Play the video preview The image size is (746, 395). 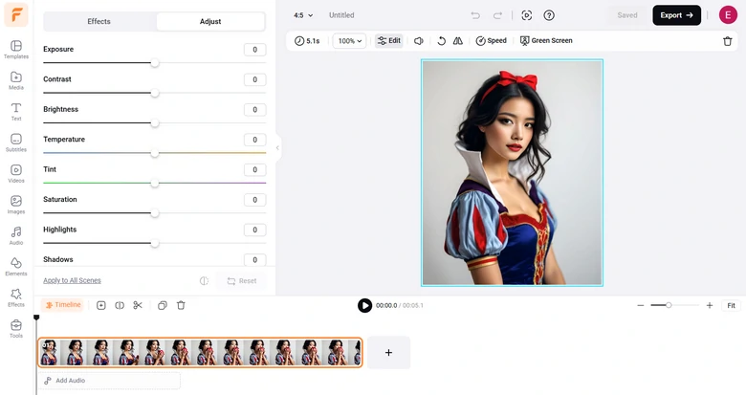point(365,305)
